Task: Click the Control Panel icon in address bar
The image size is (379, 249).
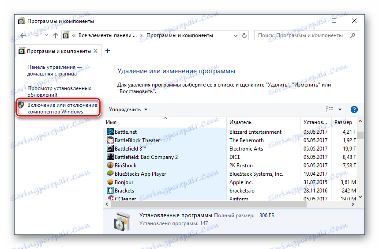Action: coord(66,35)
